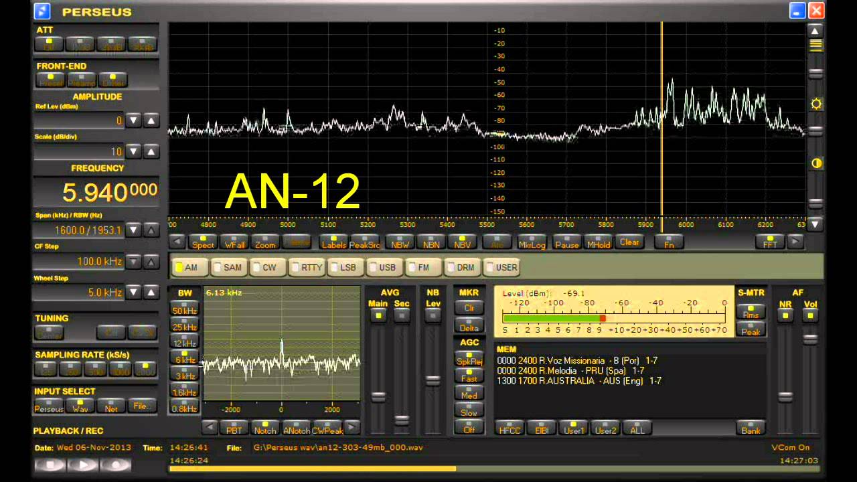Select Wav input source
This screenshot has height=482, width=857.
coord(80,406)
